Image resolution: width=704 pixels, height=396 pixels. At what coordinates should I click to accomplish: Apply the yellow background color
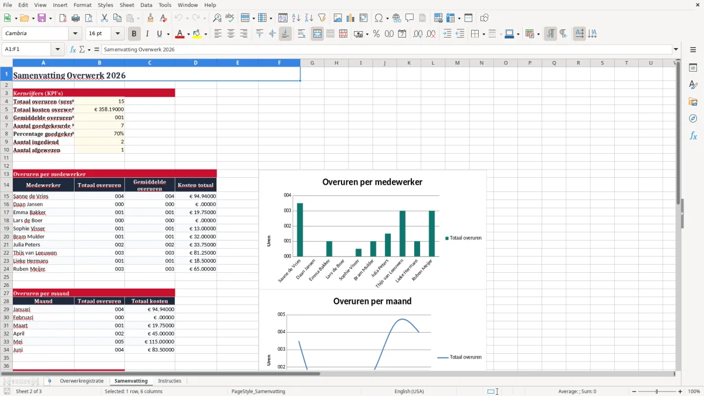point(197,34)
